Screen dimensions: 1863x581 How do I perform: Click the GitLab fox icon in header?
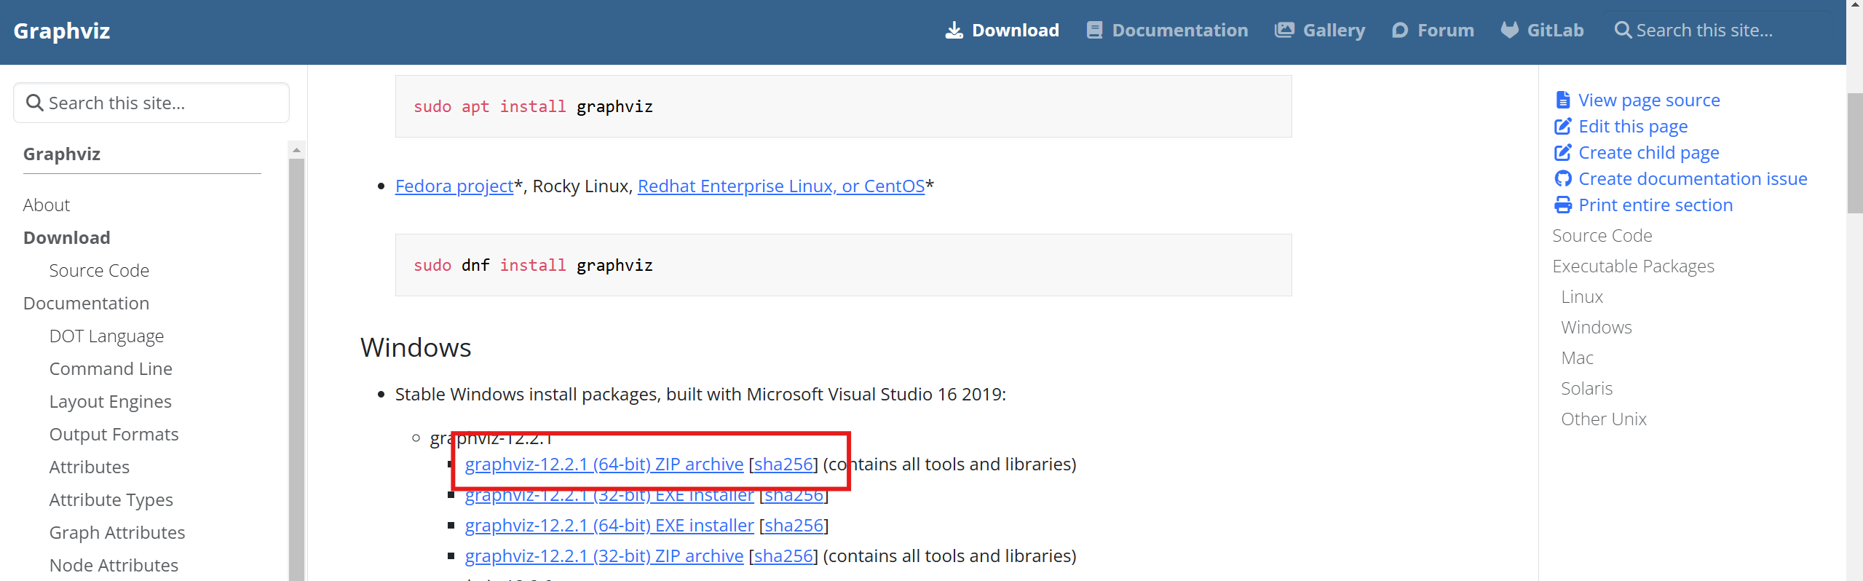pos(1510,30)
